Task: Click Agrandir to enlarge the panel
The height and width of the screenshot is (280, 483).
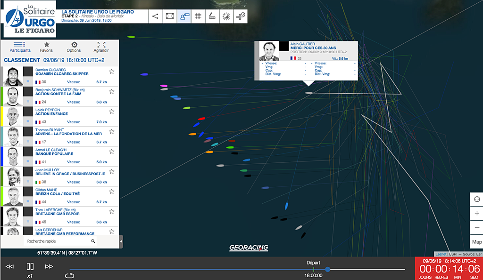Action: pos(101,47)
